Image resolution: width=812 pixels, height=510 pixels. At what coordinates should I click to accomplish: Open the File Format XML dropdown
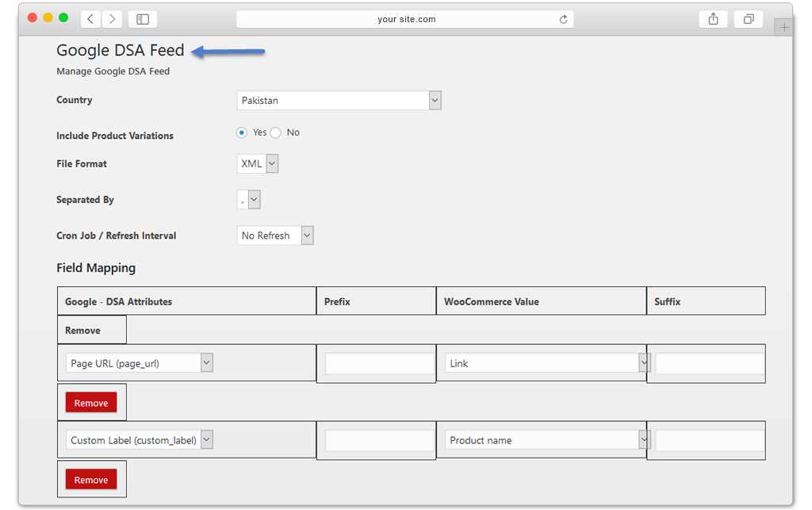[258, 163]
